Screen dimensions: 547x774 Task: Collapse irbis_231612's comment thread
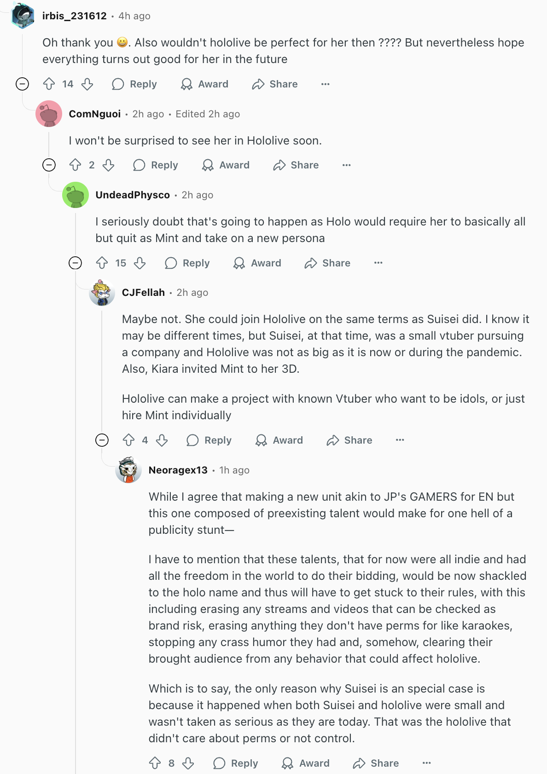click(22, 84)
